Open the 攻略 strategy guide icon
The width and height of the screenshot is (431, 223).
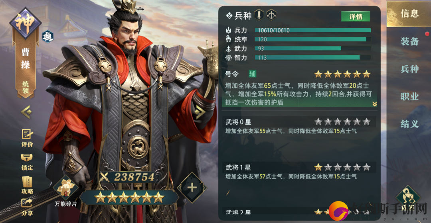27,185
